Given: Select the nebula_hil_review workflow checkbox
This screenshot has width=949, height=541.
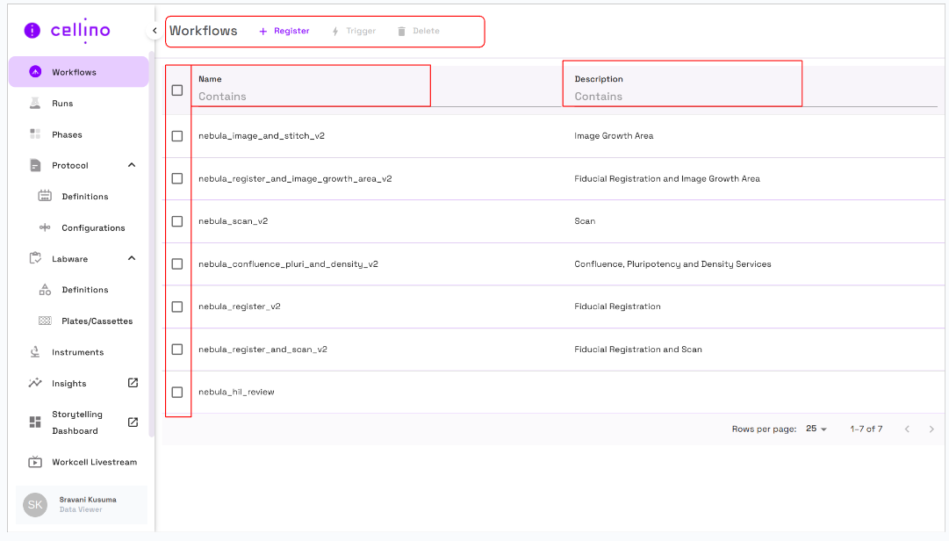Looking at the screenshot, I should coord(177,392).
